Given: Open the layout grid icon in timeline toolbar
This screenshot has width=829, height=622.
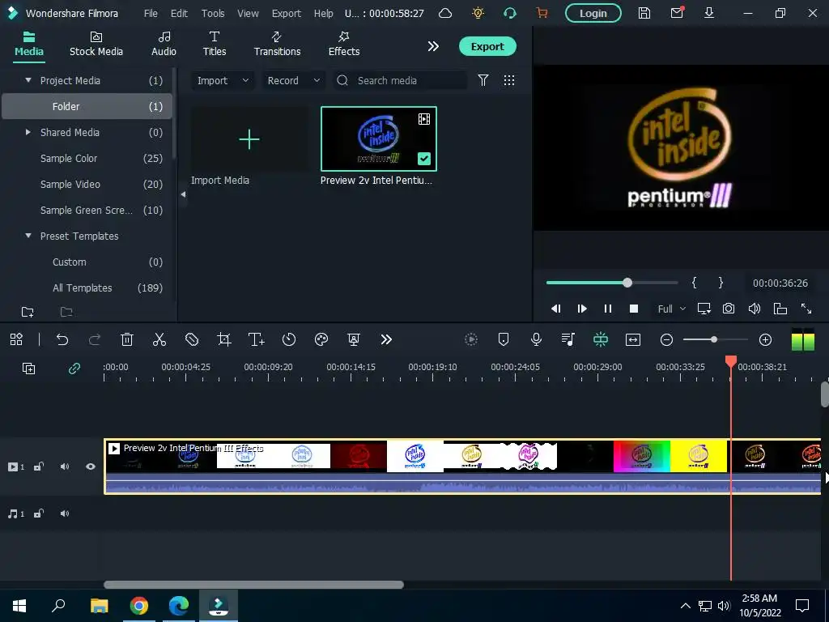Looking at the screenshot, I should pos(16,339).
